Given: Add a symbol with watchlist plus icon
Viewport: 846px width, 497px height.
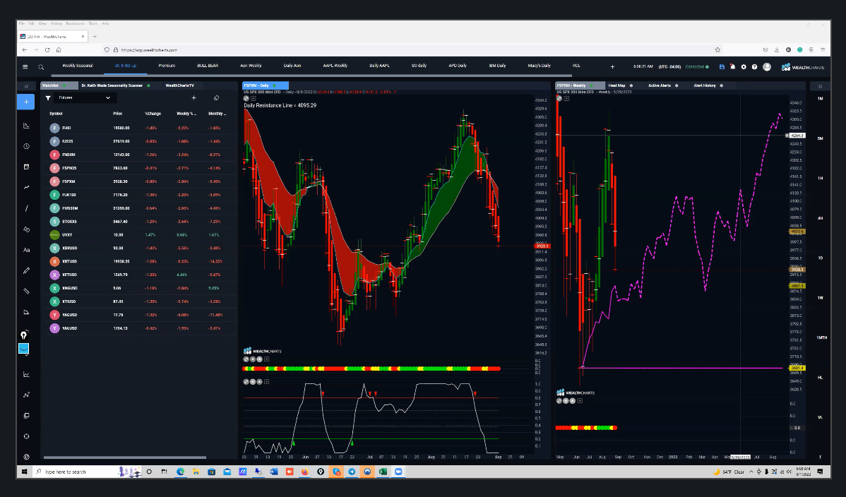Looking at the screenshot, I should coord(193,97).
